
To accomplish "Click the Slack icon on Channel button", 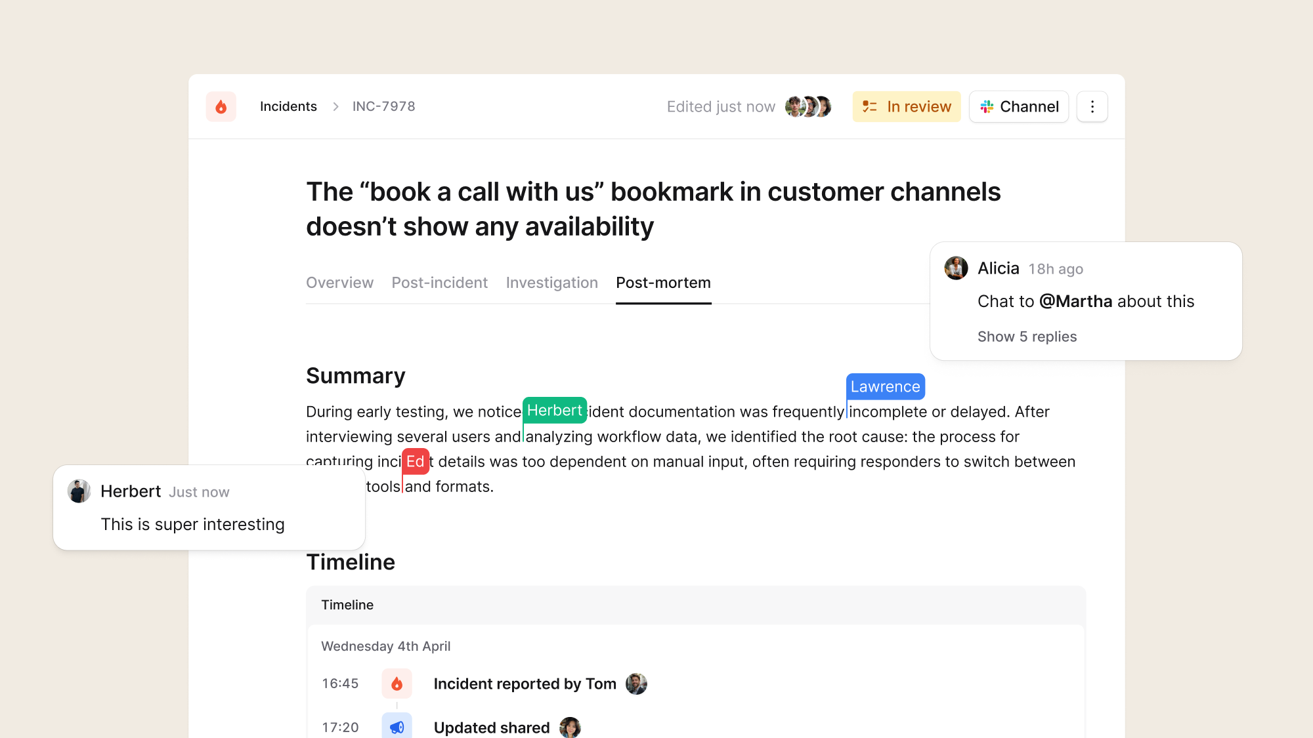I will pos(987,107).
